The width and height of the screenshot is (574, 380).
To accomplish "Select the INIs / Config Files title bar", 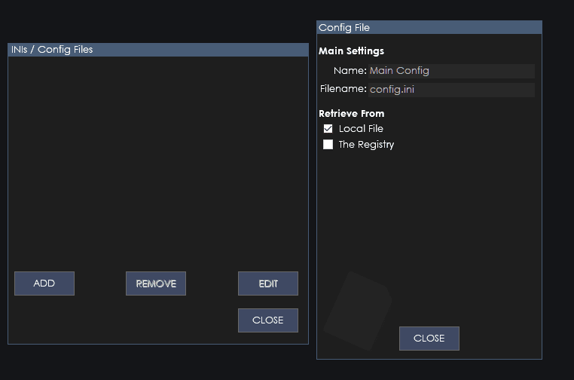I will pos(158,50).
